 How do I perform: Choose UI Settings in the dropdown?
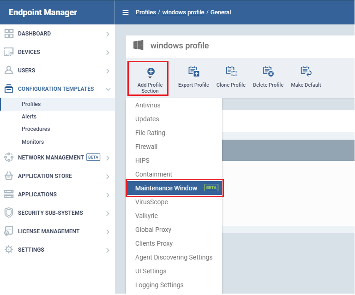click(x=174, y=271)
